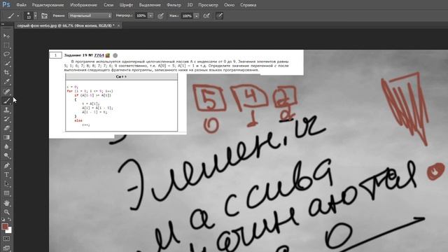Select the Horizontal Type tool
Screen dimensions: 448x252
pos(6,174)
